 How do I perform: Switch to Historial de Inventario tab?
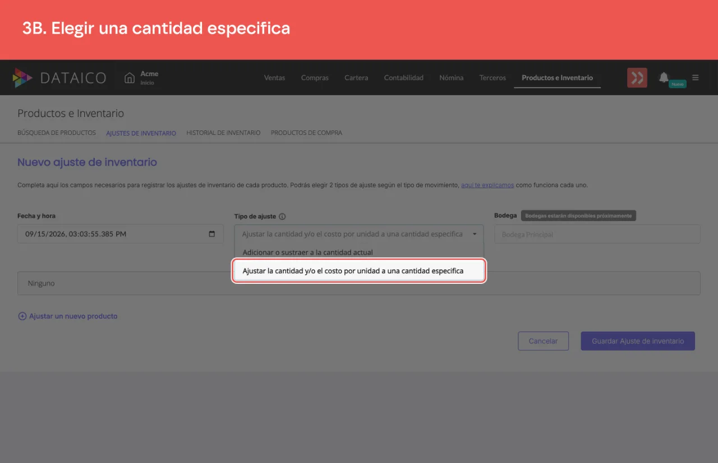coord(223,133)
